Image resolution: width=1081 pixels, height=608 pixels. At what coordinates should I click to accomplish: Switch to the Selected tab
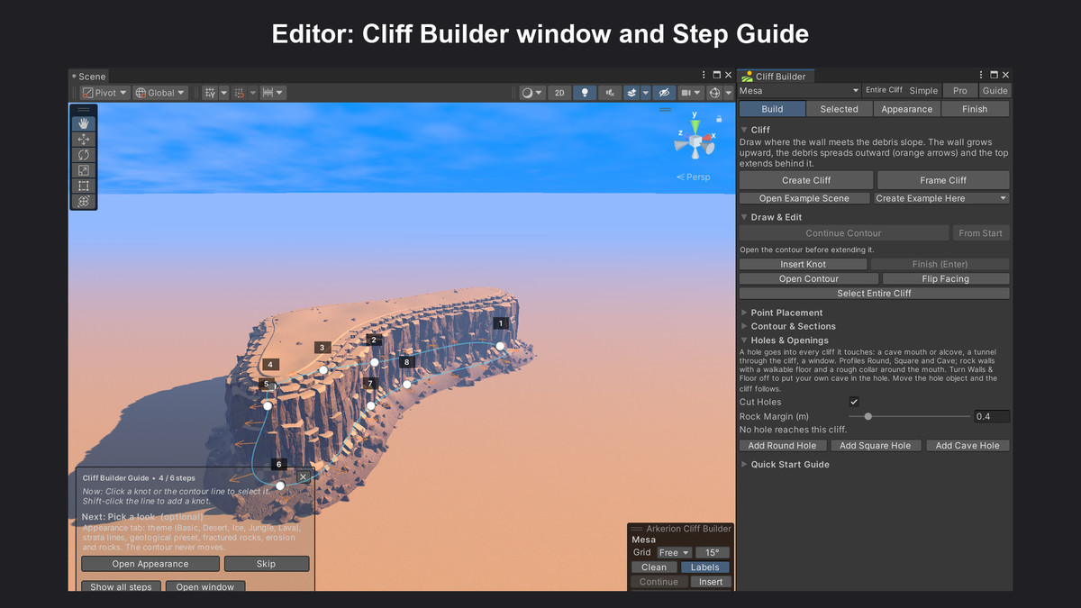point(839,109)
